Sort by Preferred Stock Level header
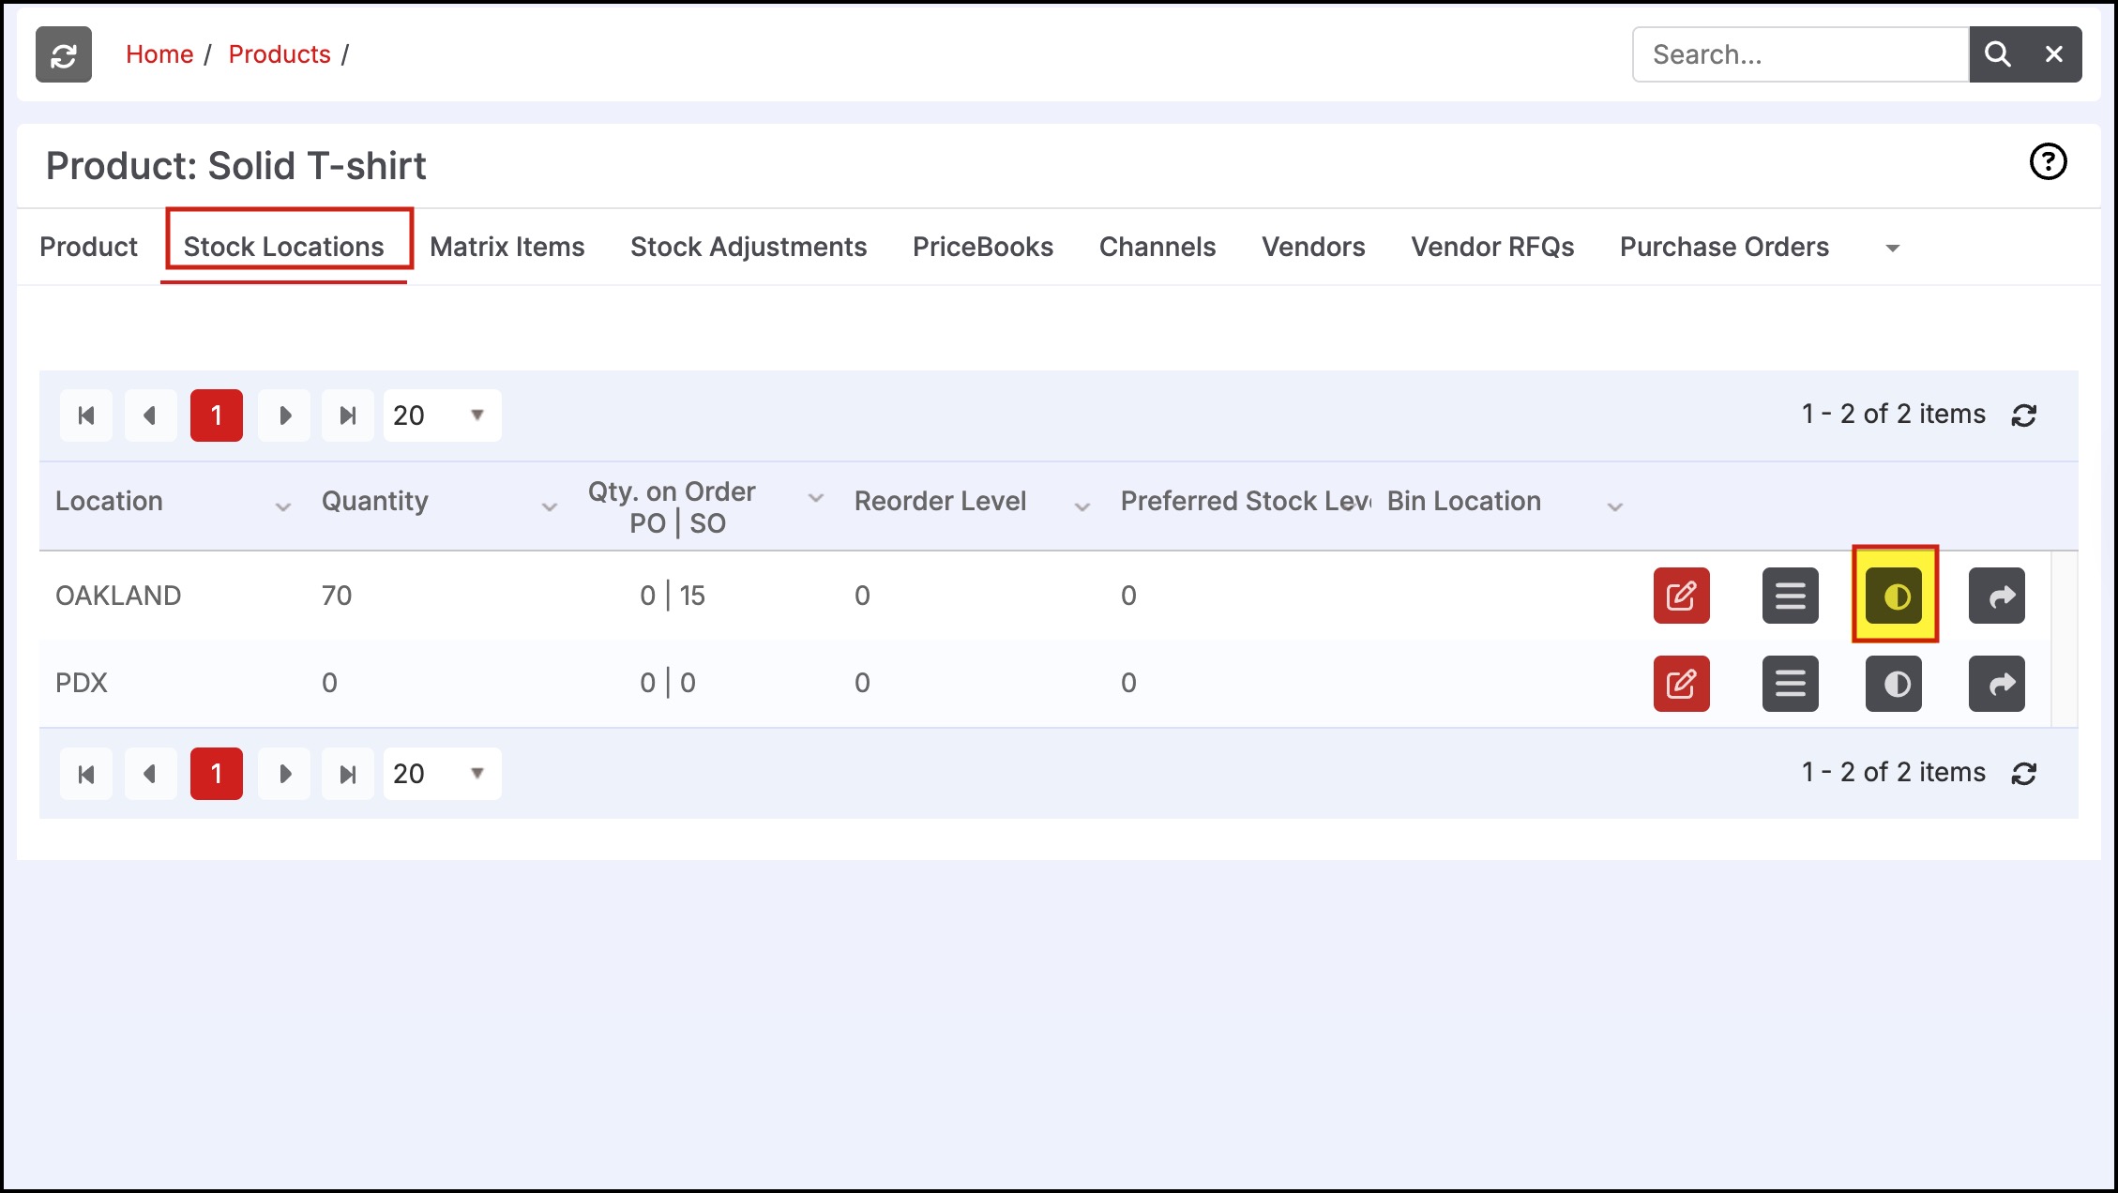 pos(1246,501)
